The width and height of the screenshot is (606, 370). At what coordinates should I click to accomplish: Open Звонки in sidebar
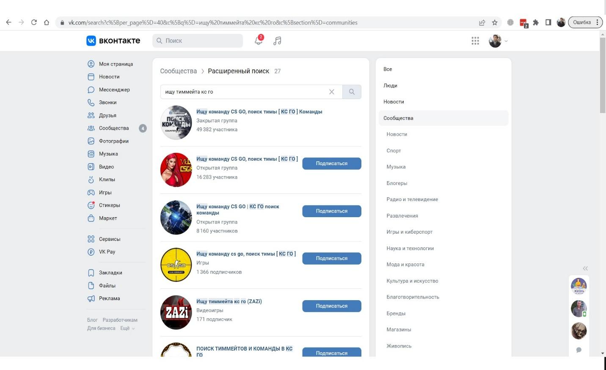click(x=107, y=102)
